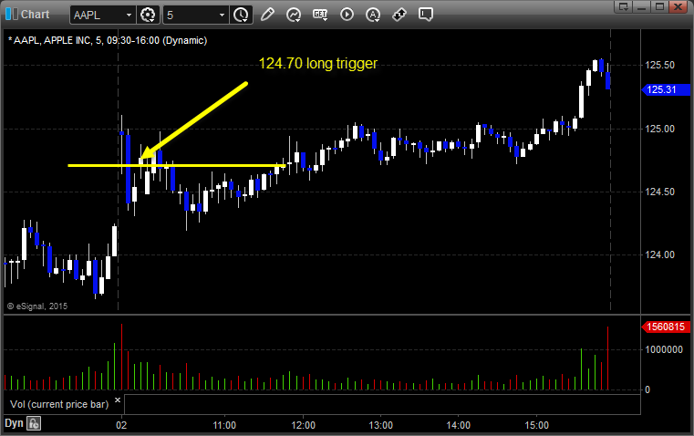The image size is (694, 436).
Task: Click the 13:00 time axis label
Action: pos(380,425)
